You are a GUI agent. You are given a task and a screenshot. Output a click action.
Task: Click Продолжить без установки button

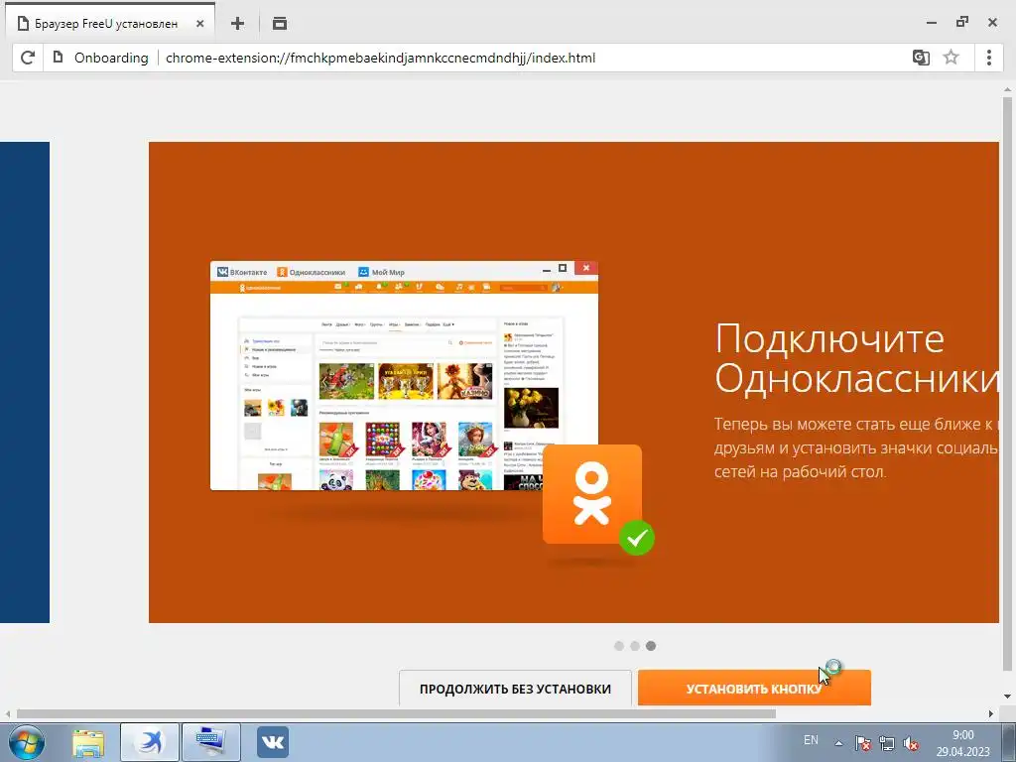click(515, 689)
